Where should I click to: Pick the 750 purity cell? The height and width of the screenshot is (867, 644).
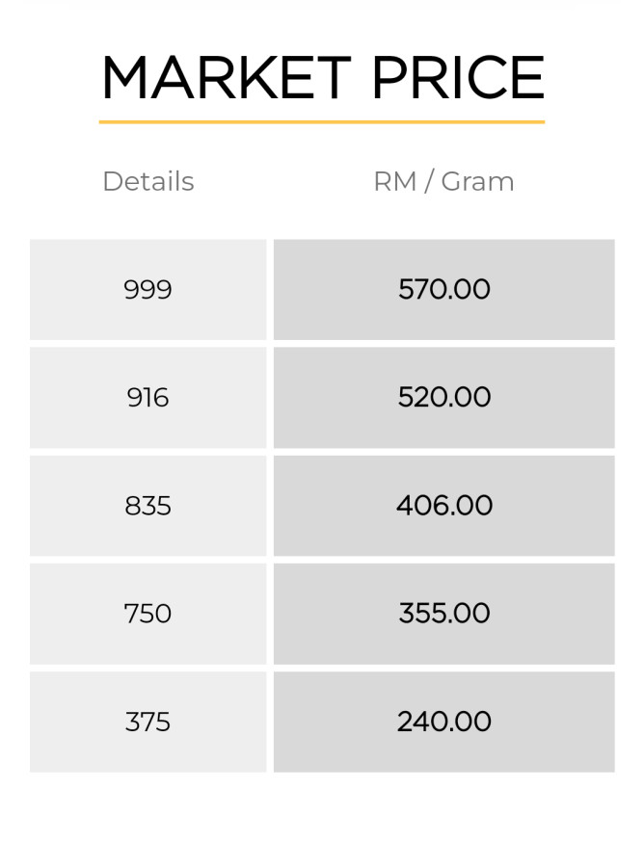(x=148, y=614)
